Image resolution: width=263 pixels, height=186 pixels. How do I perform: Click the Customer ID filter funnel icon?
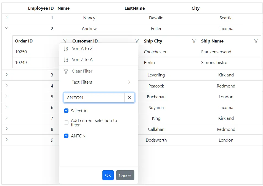[137, 41]
